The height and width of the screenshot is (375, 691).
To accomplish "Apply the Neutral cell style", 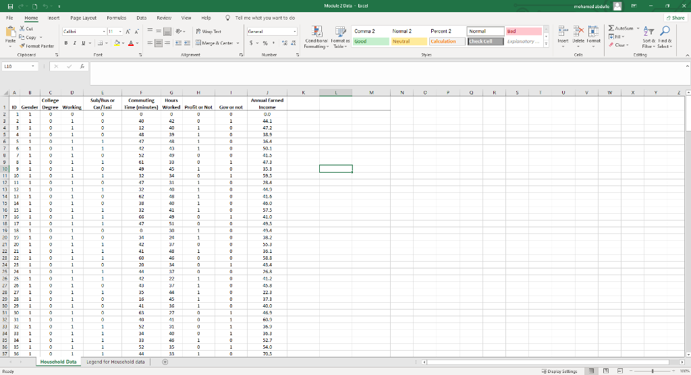I will [x=409, y=41].
